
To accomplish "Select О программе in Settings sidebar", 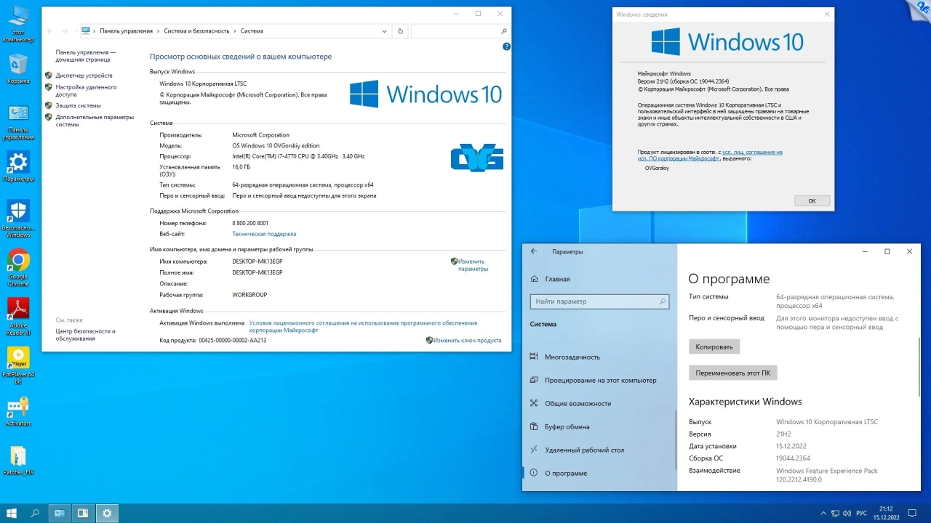I will [566, 473].
